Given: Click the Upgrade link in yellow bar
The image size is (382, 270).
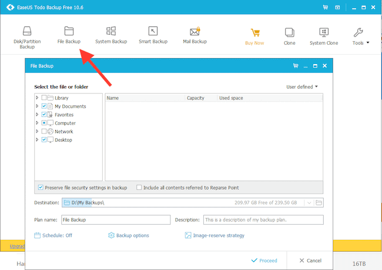Looking at the screenshot, I should [x=17, y=246].
